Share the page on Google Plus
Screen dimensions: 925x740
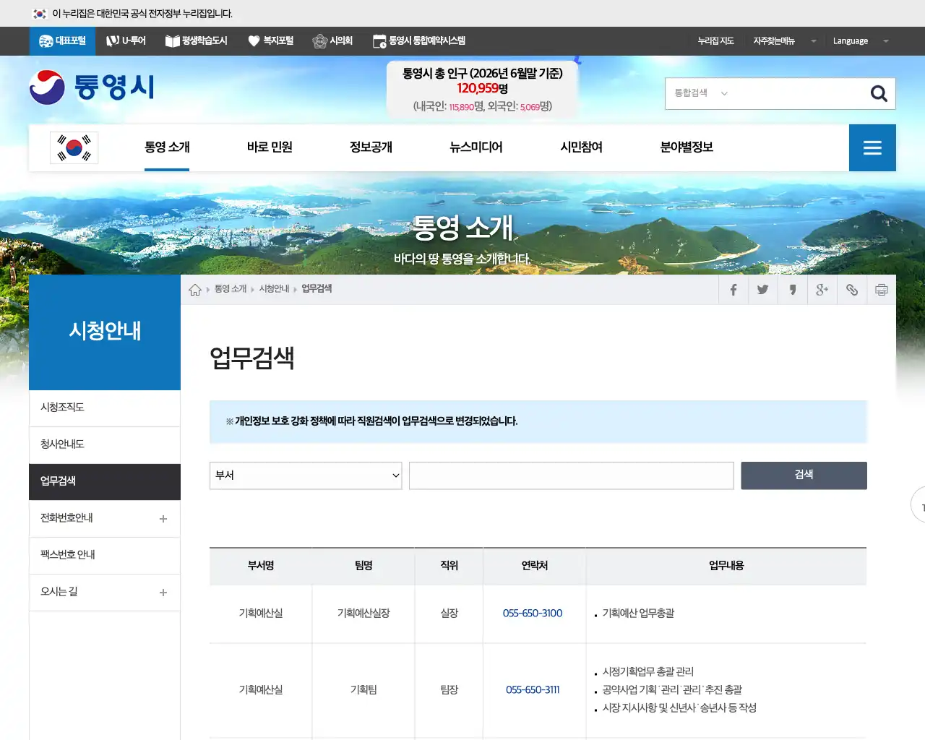point(822,290)
